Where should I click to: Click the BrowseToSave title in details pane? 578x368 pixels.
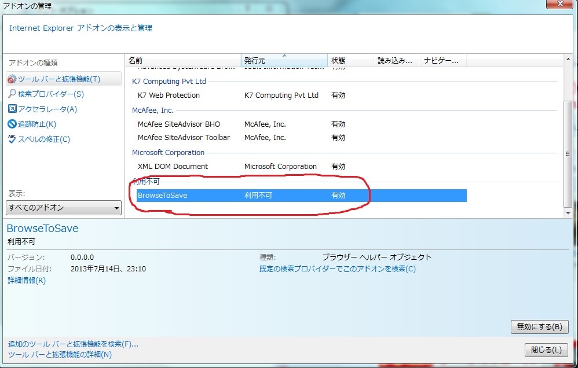point(43,229)
